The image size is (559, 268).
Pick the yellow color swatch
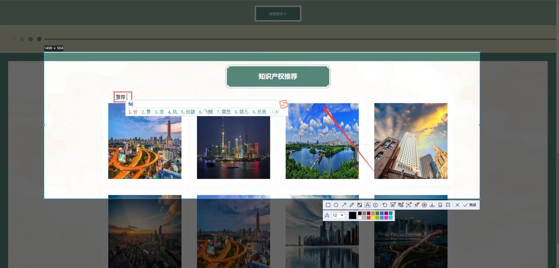pos(373,217)
